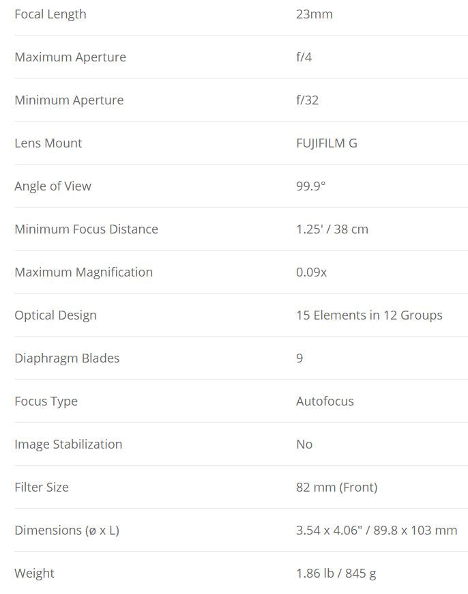Viewport: 468px width, 594px height.
Task: Click the Image Stabilization label
Action: pyautogui.click(x=68, y=444)
